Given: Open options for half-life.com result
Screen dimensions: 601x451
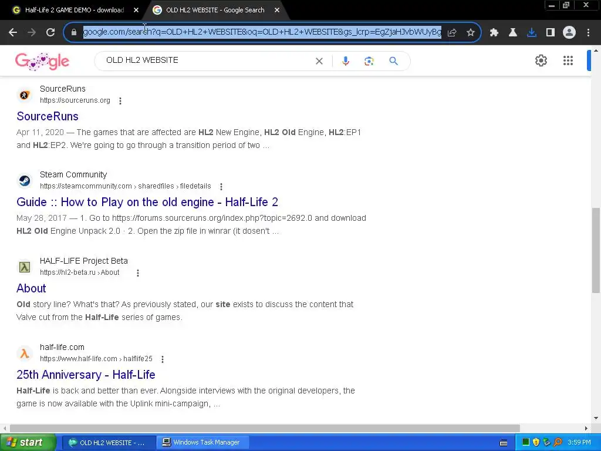Looking at the screenshot, I should pos(163,359).
